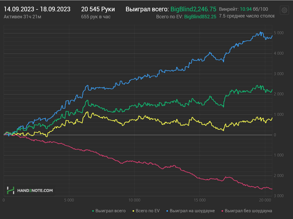Click the 'Активен 31ч 21м' text
The image size is (293, 219).
[23, 17]
